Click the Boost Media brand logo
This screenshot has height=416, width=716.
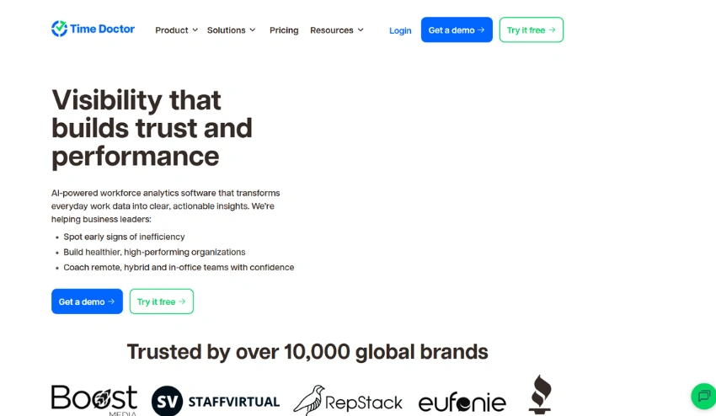click(x=94, y=399)
